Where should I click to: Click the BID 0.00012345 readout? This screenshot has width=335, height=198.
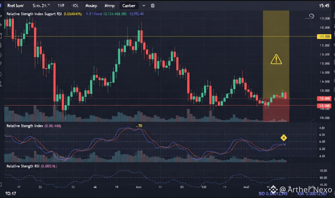(x=273, y=194)
